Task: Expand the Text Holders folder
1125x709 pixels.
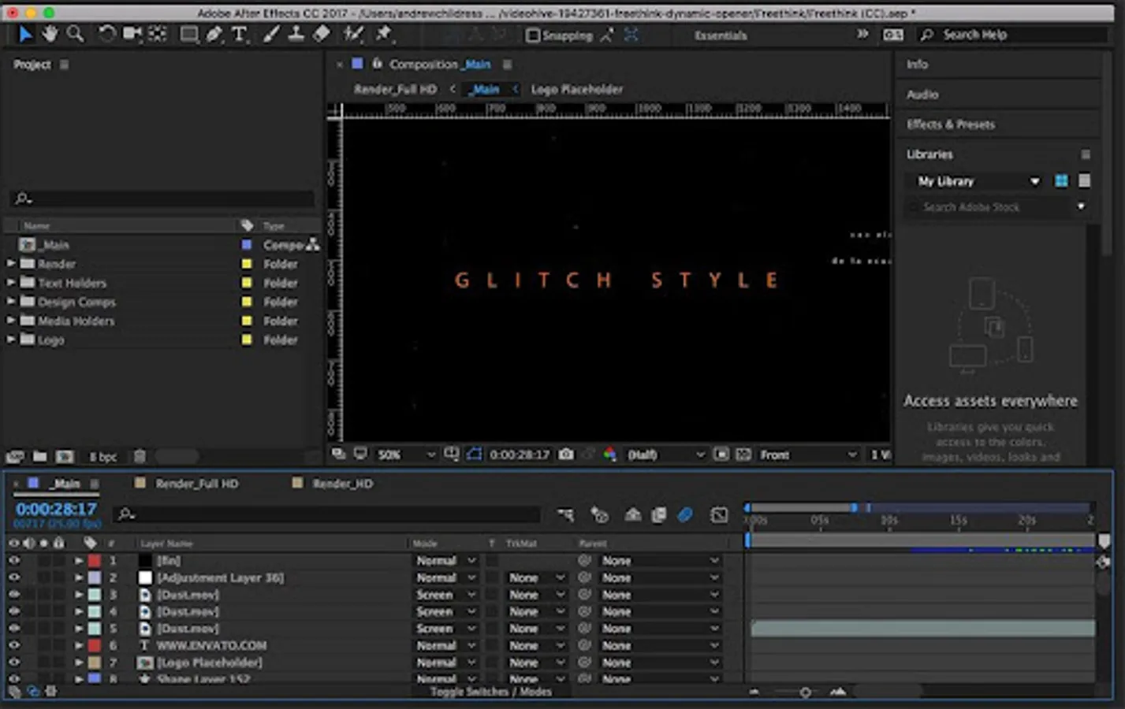Action: [11, 283]
